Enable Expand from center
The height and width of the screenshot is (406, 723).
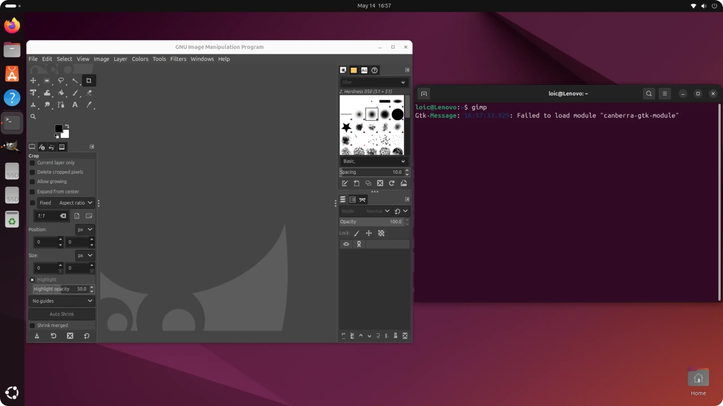[32, 192]
